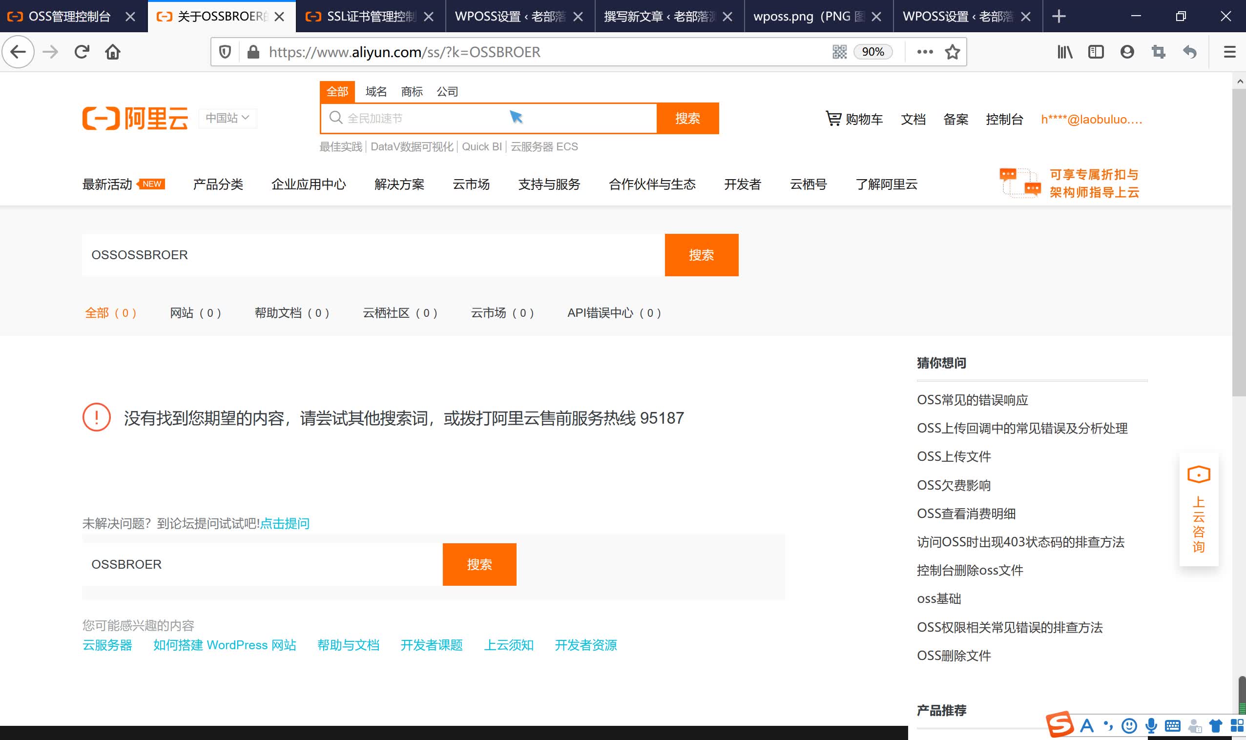The height and width of the screenshot is (740, 1246).
Task: Click the 阿里云 logo
Action: pyautogui.click(x=135, y=118)
